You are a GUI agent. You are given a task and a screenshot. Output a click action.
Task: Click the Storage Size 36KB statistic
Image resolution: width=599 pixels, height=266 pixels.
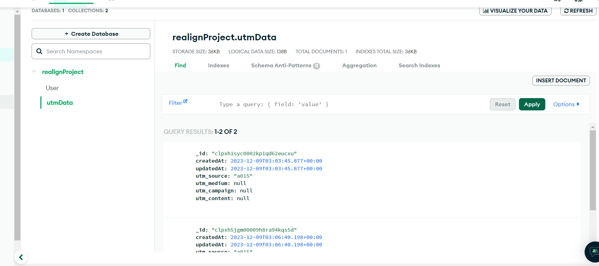click(x=196, y=52)
